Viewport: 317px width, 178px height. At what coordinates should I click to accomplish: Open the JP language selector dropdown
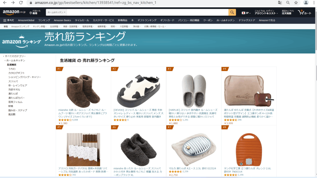(246, 13)
